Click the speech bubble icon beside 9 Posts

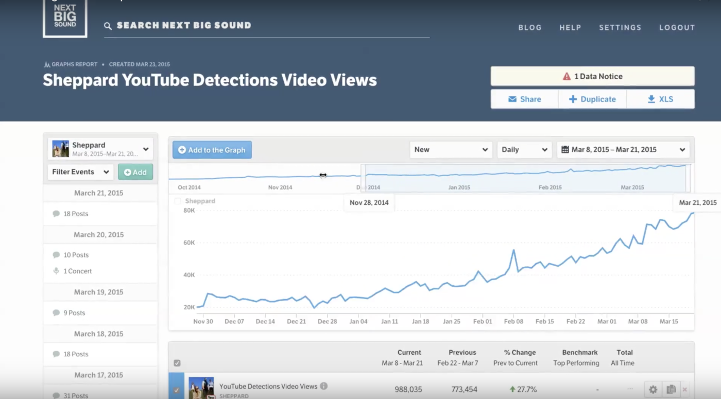click(x=56, y=313)
